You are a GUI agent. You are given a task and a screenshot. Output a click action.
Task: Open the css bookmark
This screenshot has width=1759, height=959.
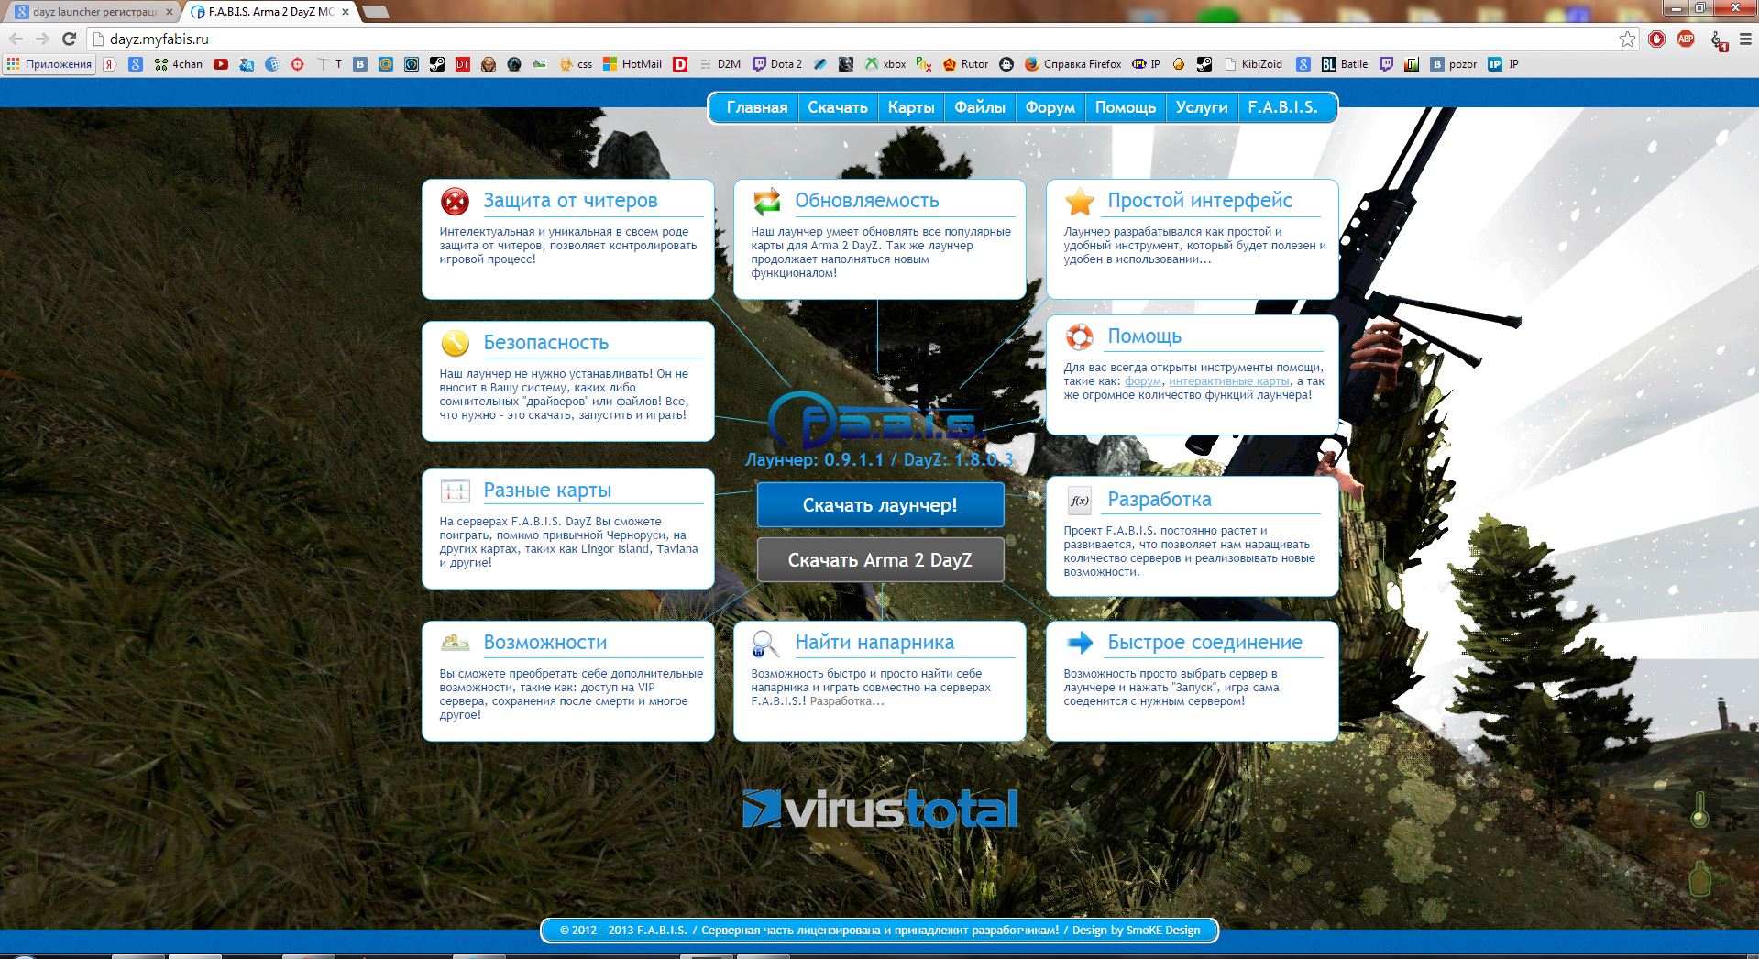(577, 64)
